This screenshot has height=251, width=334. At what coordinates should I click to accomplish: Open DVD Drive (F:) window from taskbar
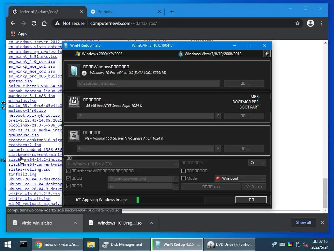229,244
